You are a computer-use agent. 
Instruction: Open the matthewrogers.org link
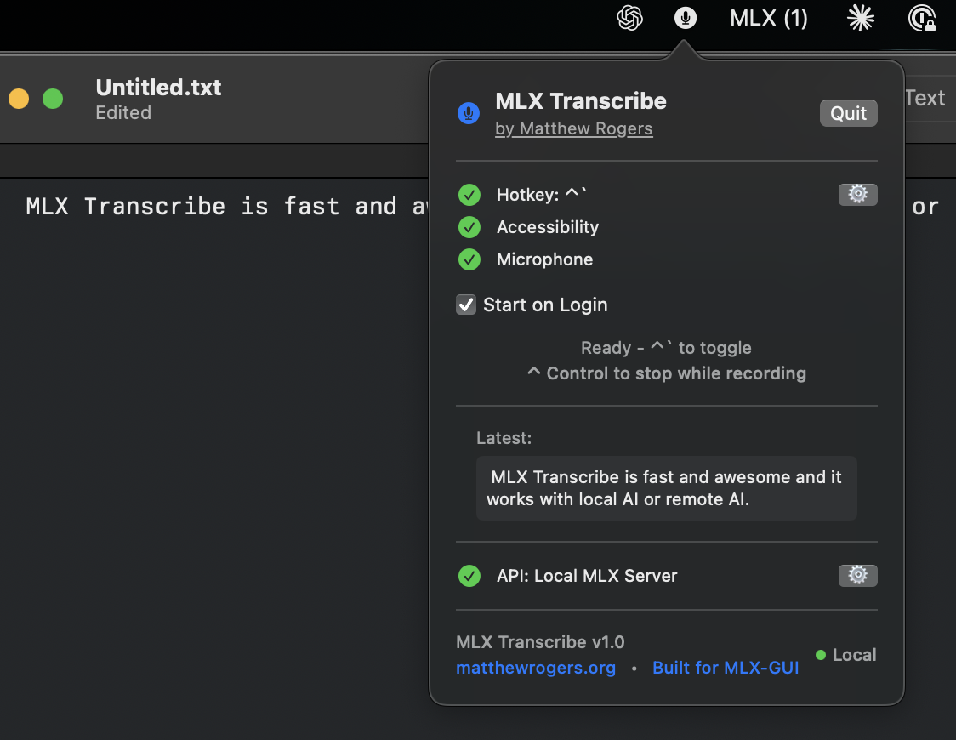click(535, 668)
